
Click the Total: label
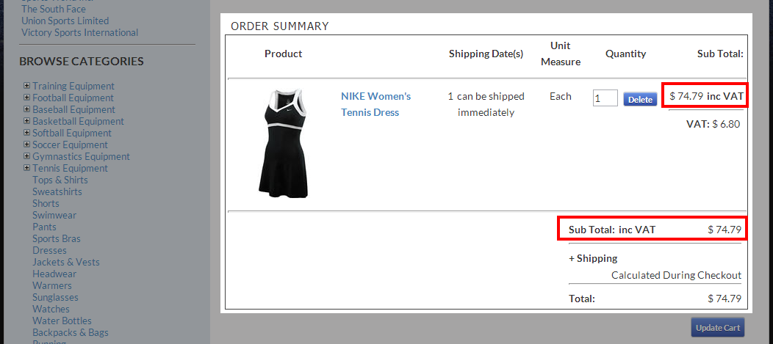(582, 299)
